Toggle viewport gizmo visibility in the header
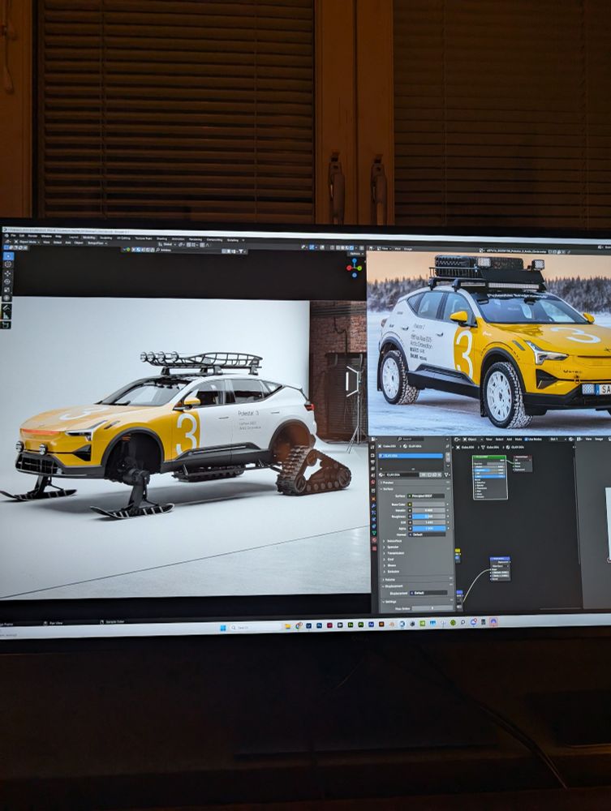The height and width of the screenshot is (811, 611). 312,247
